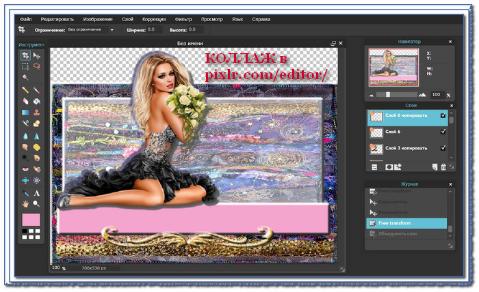
Task: Select the Type text tool
Action: coord(37,193)
